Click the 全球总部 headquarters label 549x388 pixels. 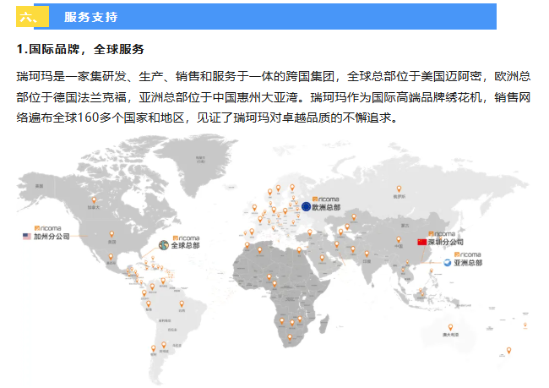pyautogui.click(x=187, y=246)
